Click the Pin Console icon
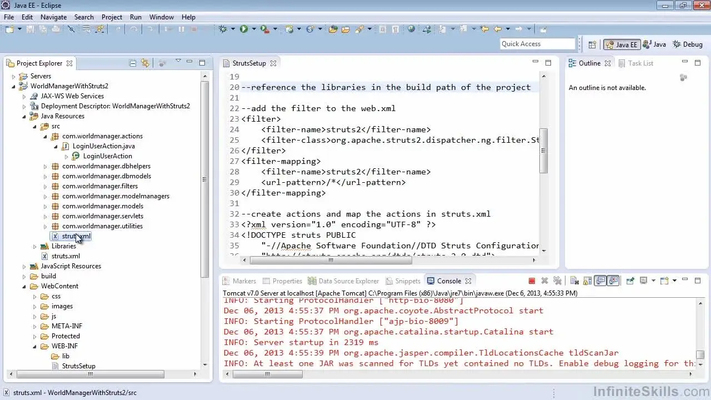This screenshot has height=400, width=711. click(630, 281)
